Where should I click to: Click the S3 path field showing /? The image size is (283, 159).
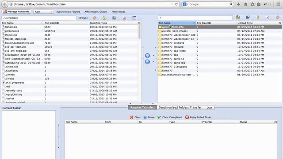[x=195, y=18]
